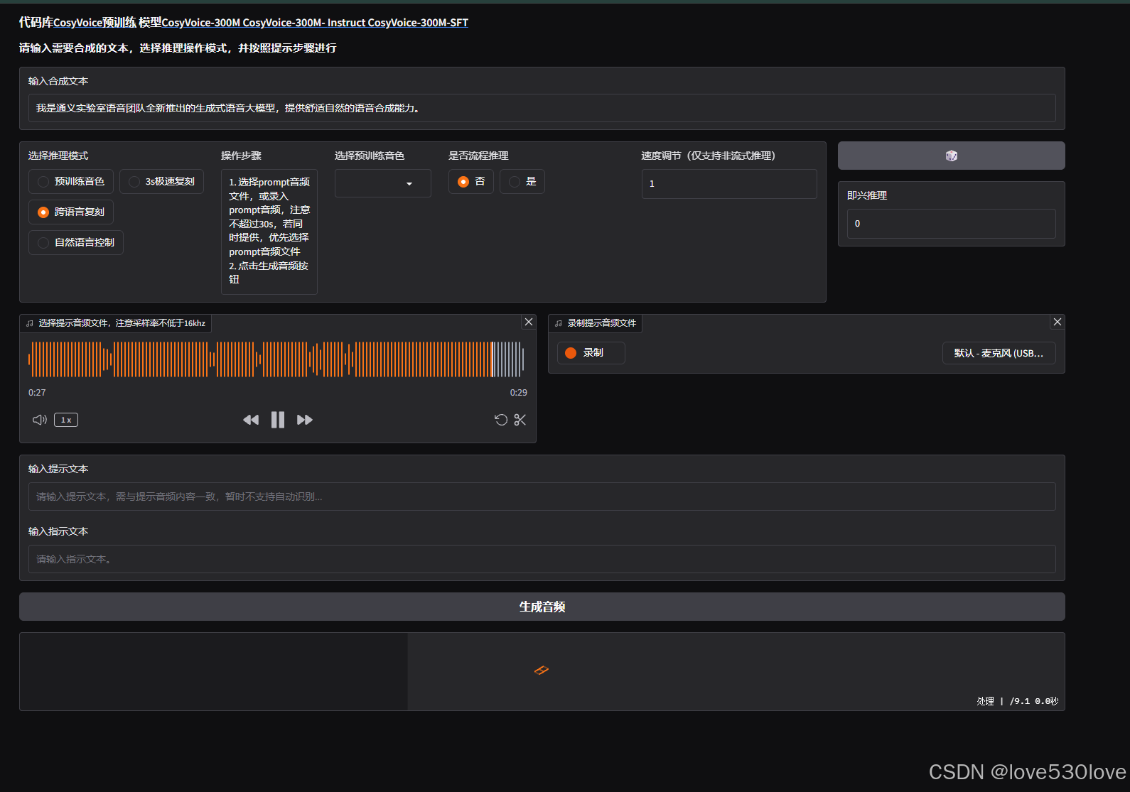Seek within the prompt audio waveform

(x=276, y=359)
